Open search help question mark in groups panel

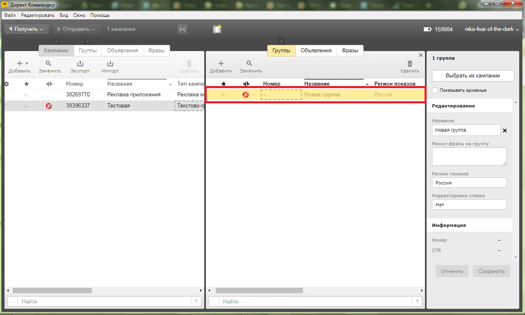(x=416, y=302)
